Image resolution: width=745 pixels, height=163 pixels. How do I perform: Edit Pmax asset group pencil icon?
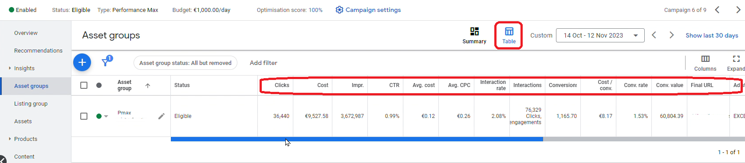tap(162, 116)
